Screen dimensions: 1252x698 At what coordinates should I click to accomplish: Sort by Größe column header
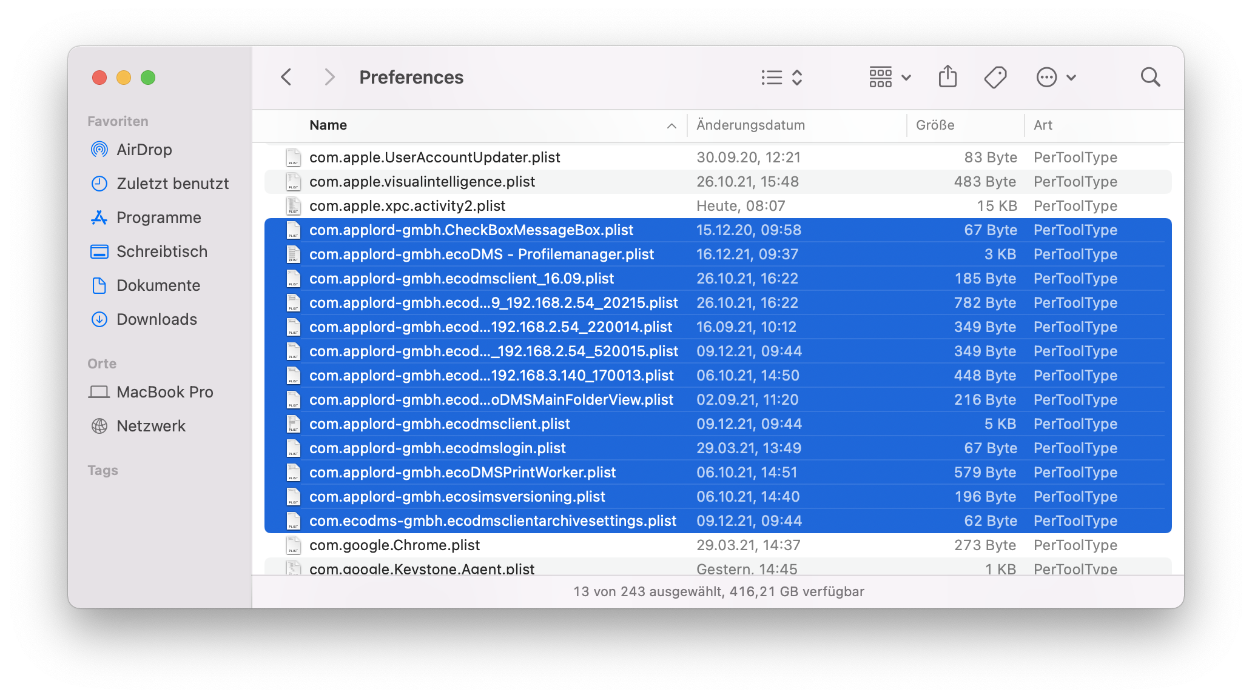(x=935, y=125)
